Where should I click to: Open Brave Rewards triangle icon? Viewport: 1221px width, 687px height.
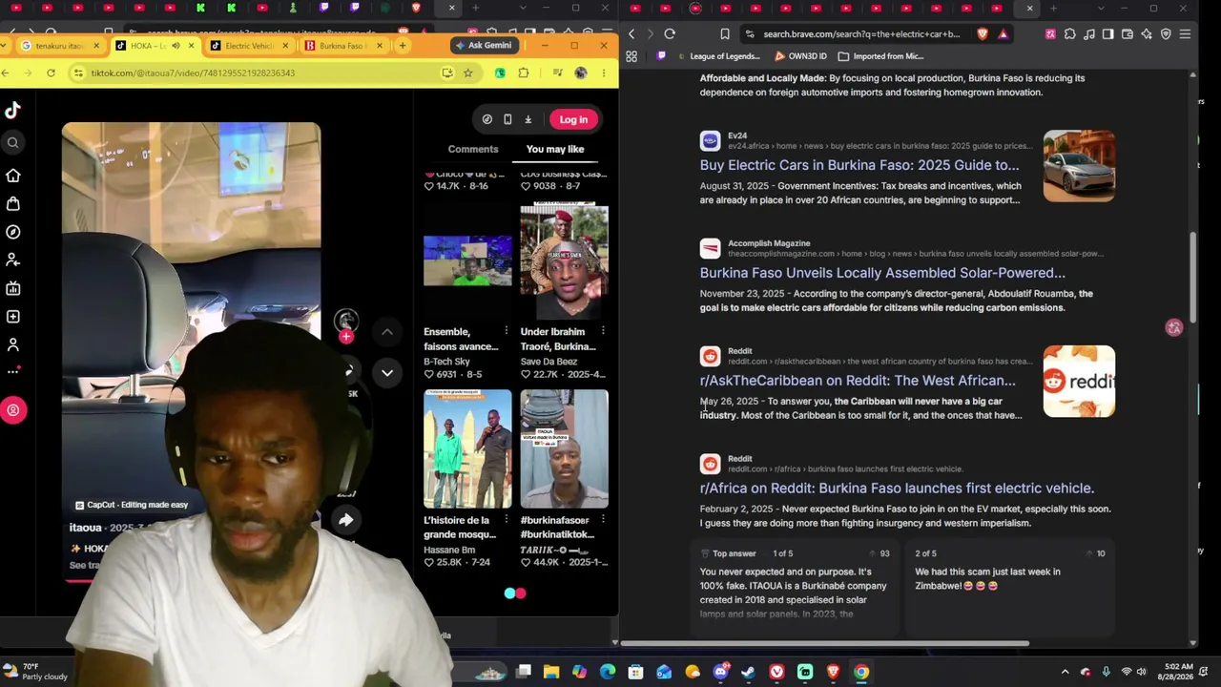coord(1003,34)
